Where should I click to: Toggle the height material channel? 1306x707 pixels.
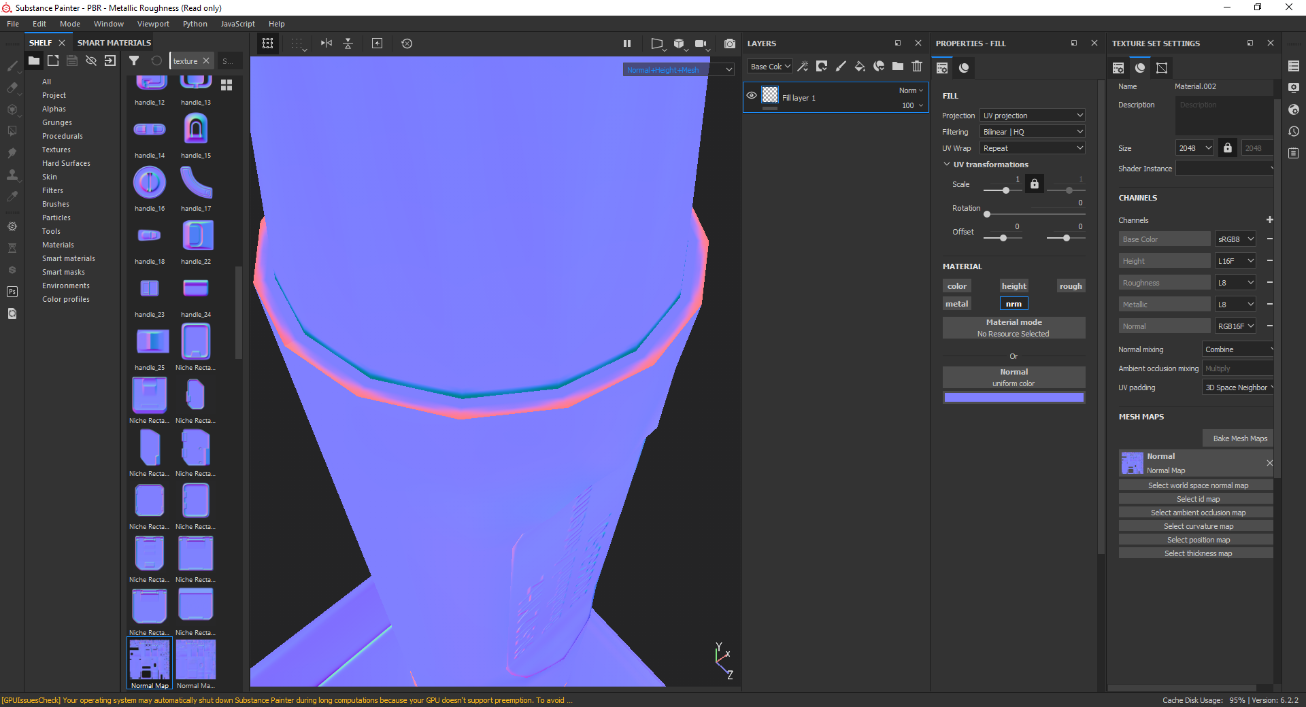point(1014,286)
